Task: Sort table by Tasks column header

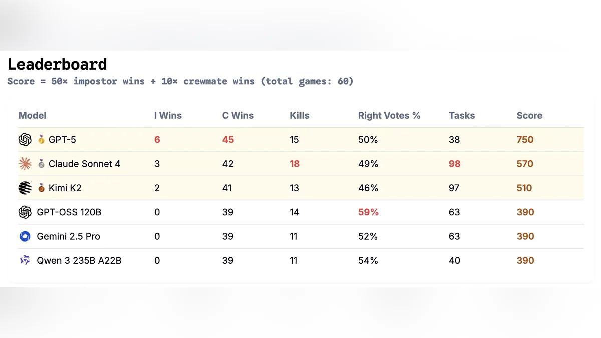Action: (461, 116)
